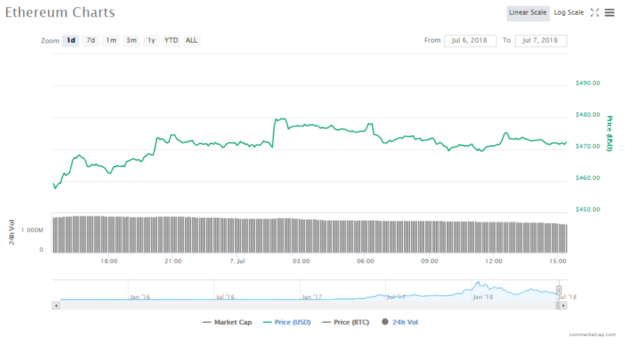
Task: Select the 1d zoom range
Action: click(71, 41)
